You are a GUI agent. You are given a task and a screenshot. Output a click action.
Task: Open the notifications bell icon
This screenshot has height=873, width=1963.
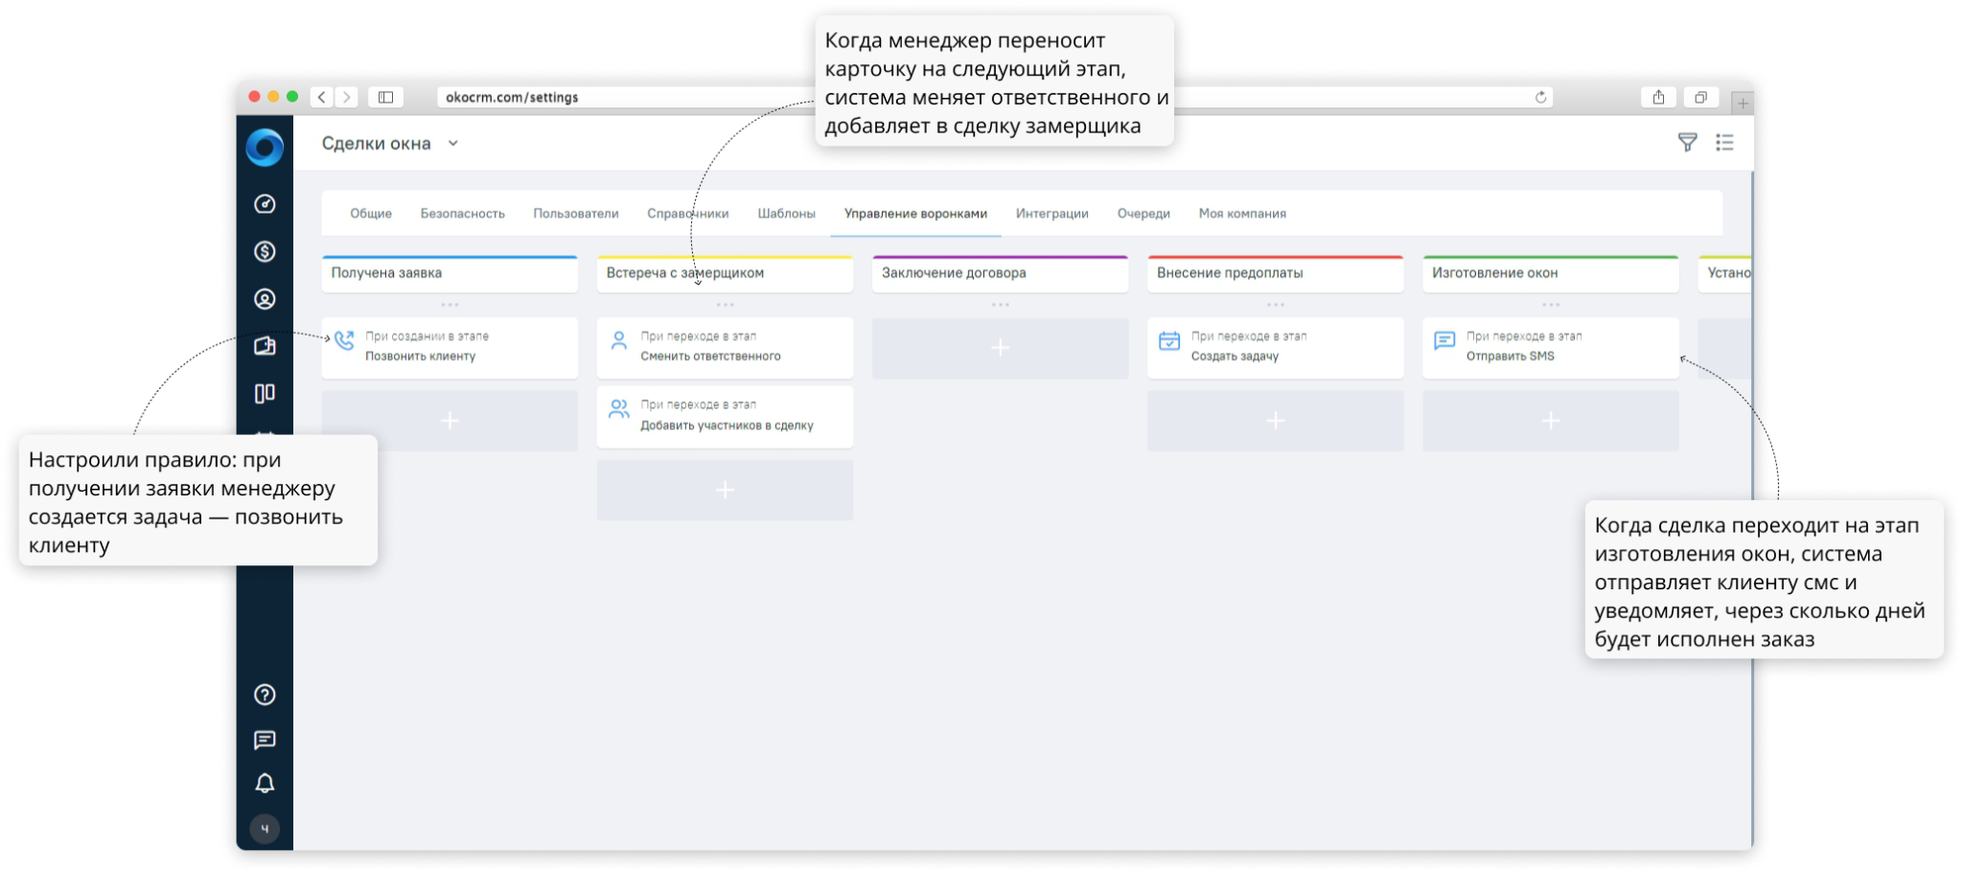(x=265, y=784)
